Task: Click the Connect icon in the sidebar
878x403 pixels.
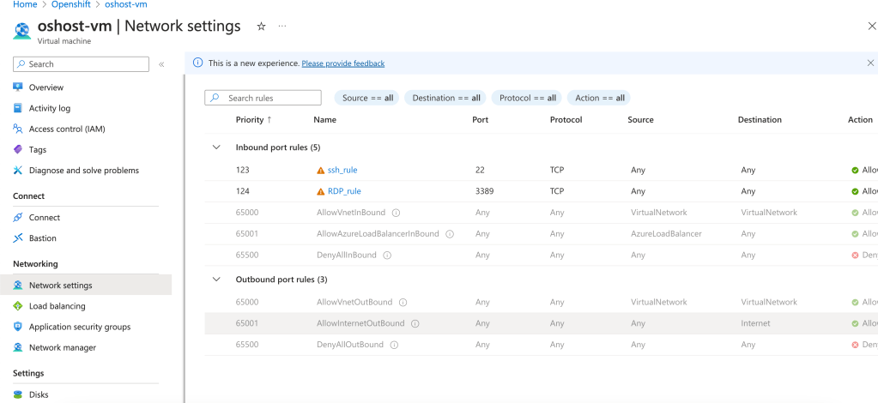Action: click(x=18, y=217)
